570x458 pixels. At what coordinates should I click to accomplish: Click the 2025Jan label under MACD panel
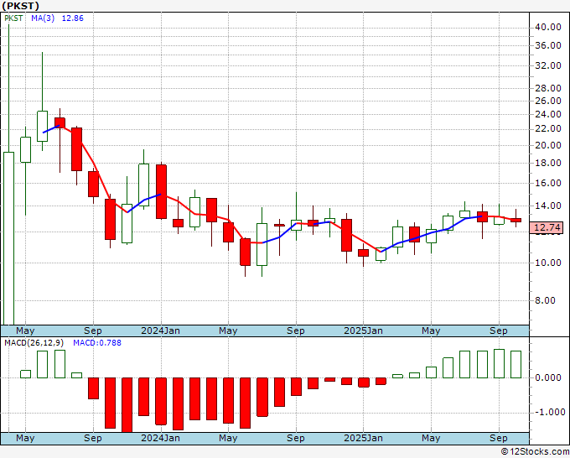pos(363,438)
